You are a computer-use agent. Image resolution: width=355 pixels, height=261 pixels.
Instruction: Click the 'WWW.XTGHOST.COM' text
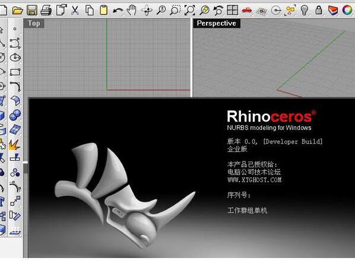pos(255,180)
